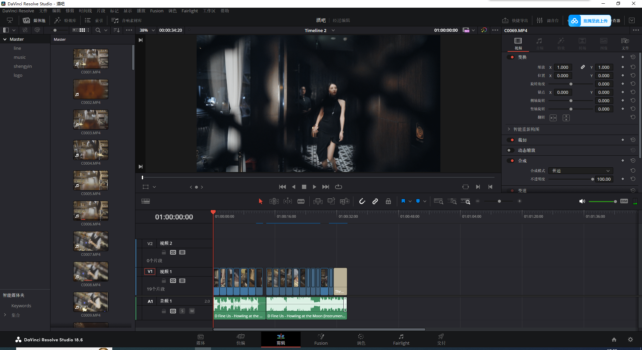642x350 pixels.
Task: Adjust the 旋转角度 rotation slider
Action: click(x=570, y=84)
